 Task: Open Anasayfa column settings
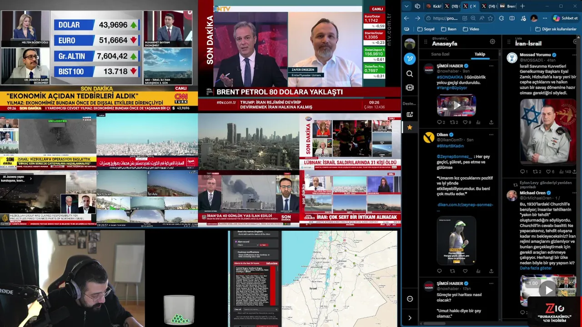(x=492, y=42)
